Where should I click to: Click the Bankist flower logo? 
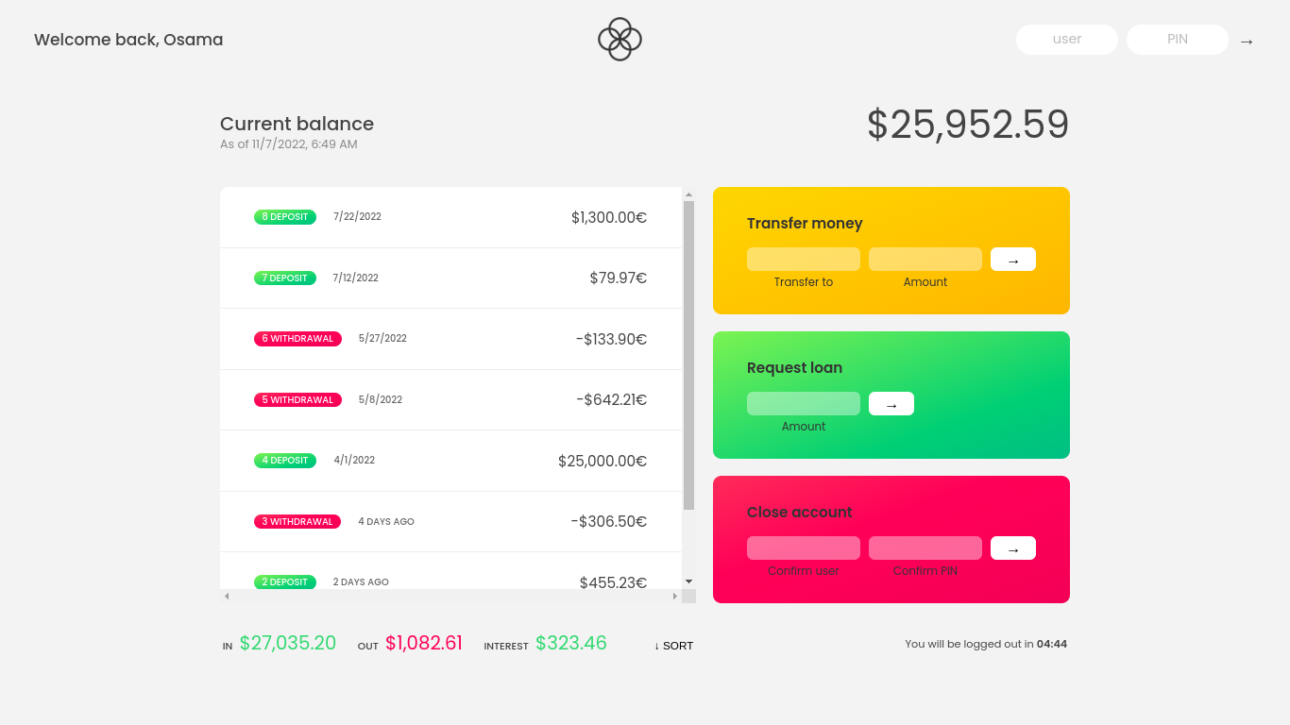pos(620,40)
